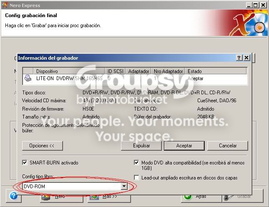The width and height of the screenshot is (269, 207).
Task: Click the firmware revision value HS0E
Action: point(88,109)
